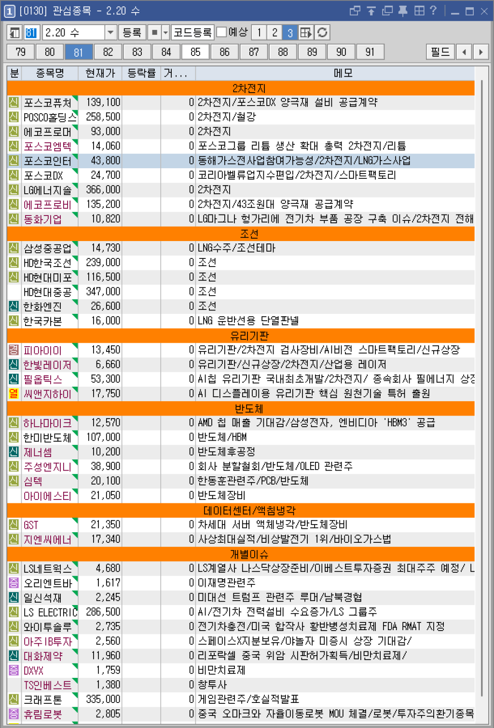This screenshot has height=728, width=494.
Task: Toggle the side panel icon at toolbar left
Action: (x=15, y=33)
